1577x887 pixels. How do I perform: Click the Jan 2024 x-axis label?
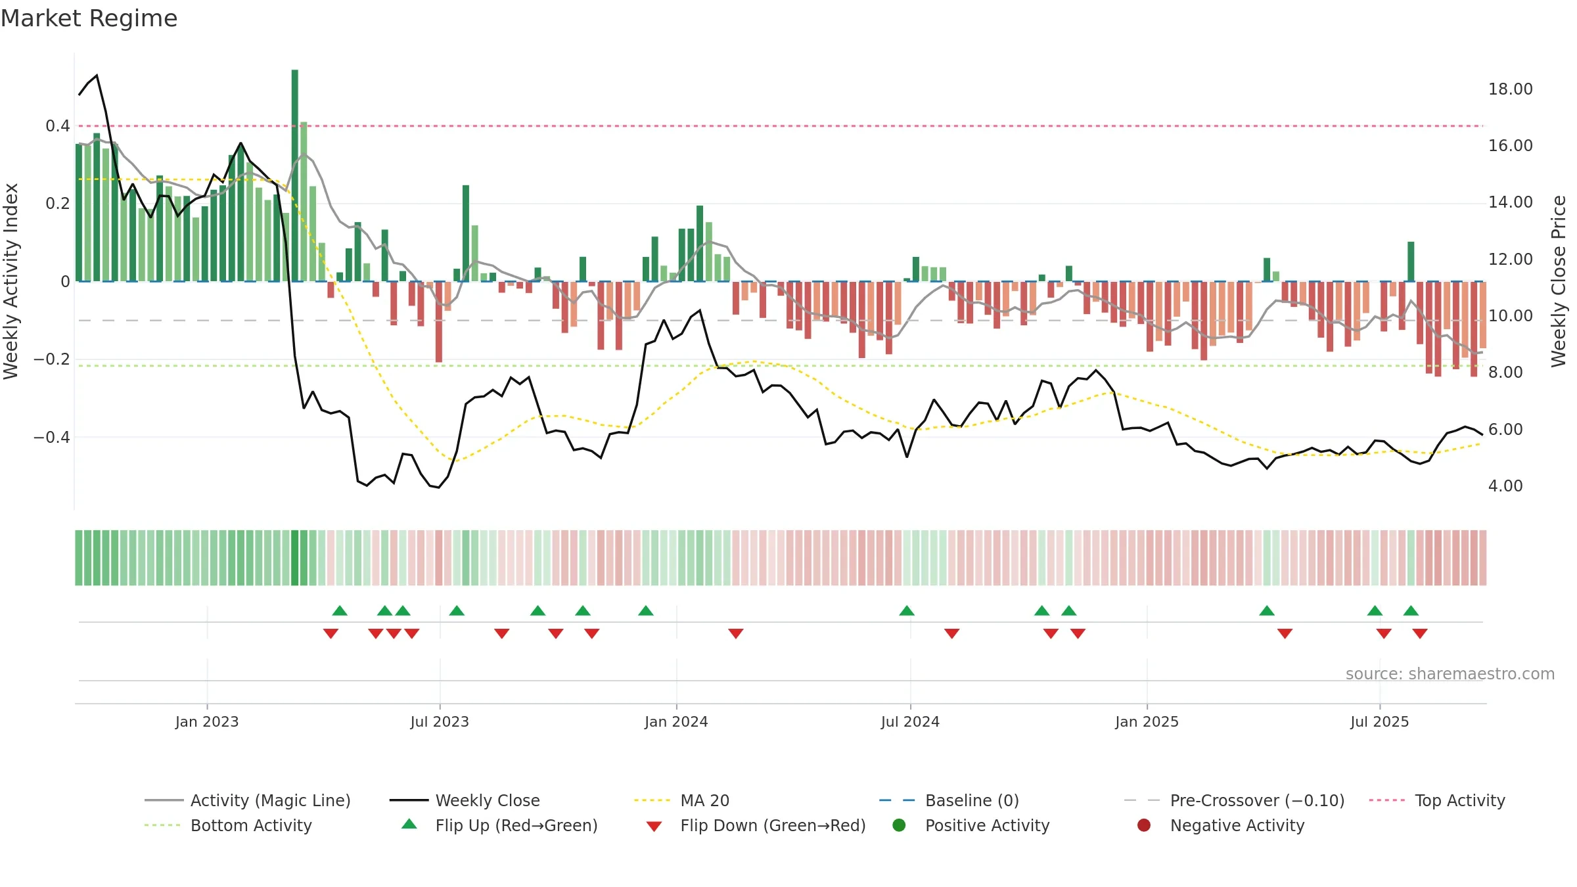(x=676, y=722)
